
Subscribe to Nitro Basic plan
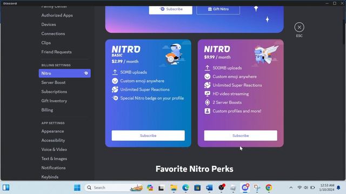point(148,135)
